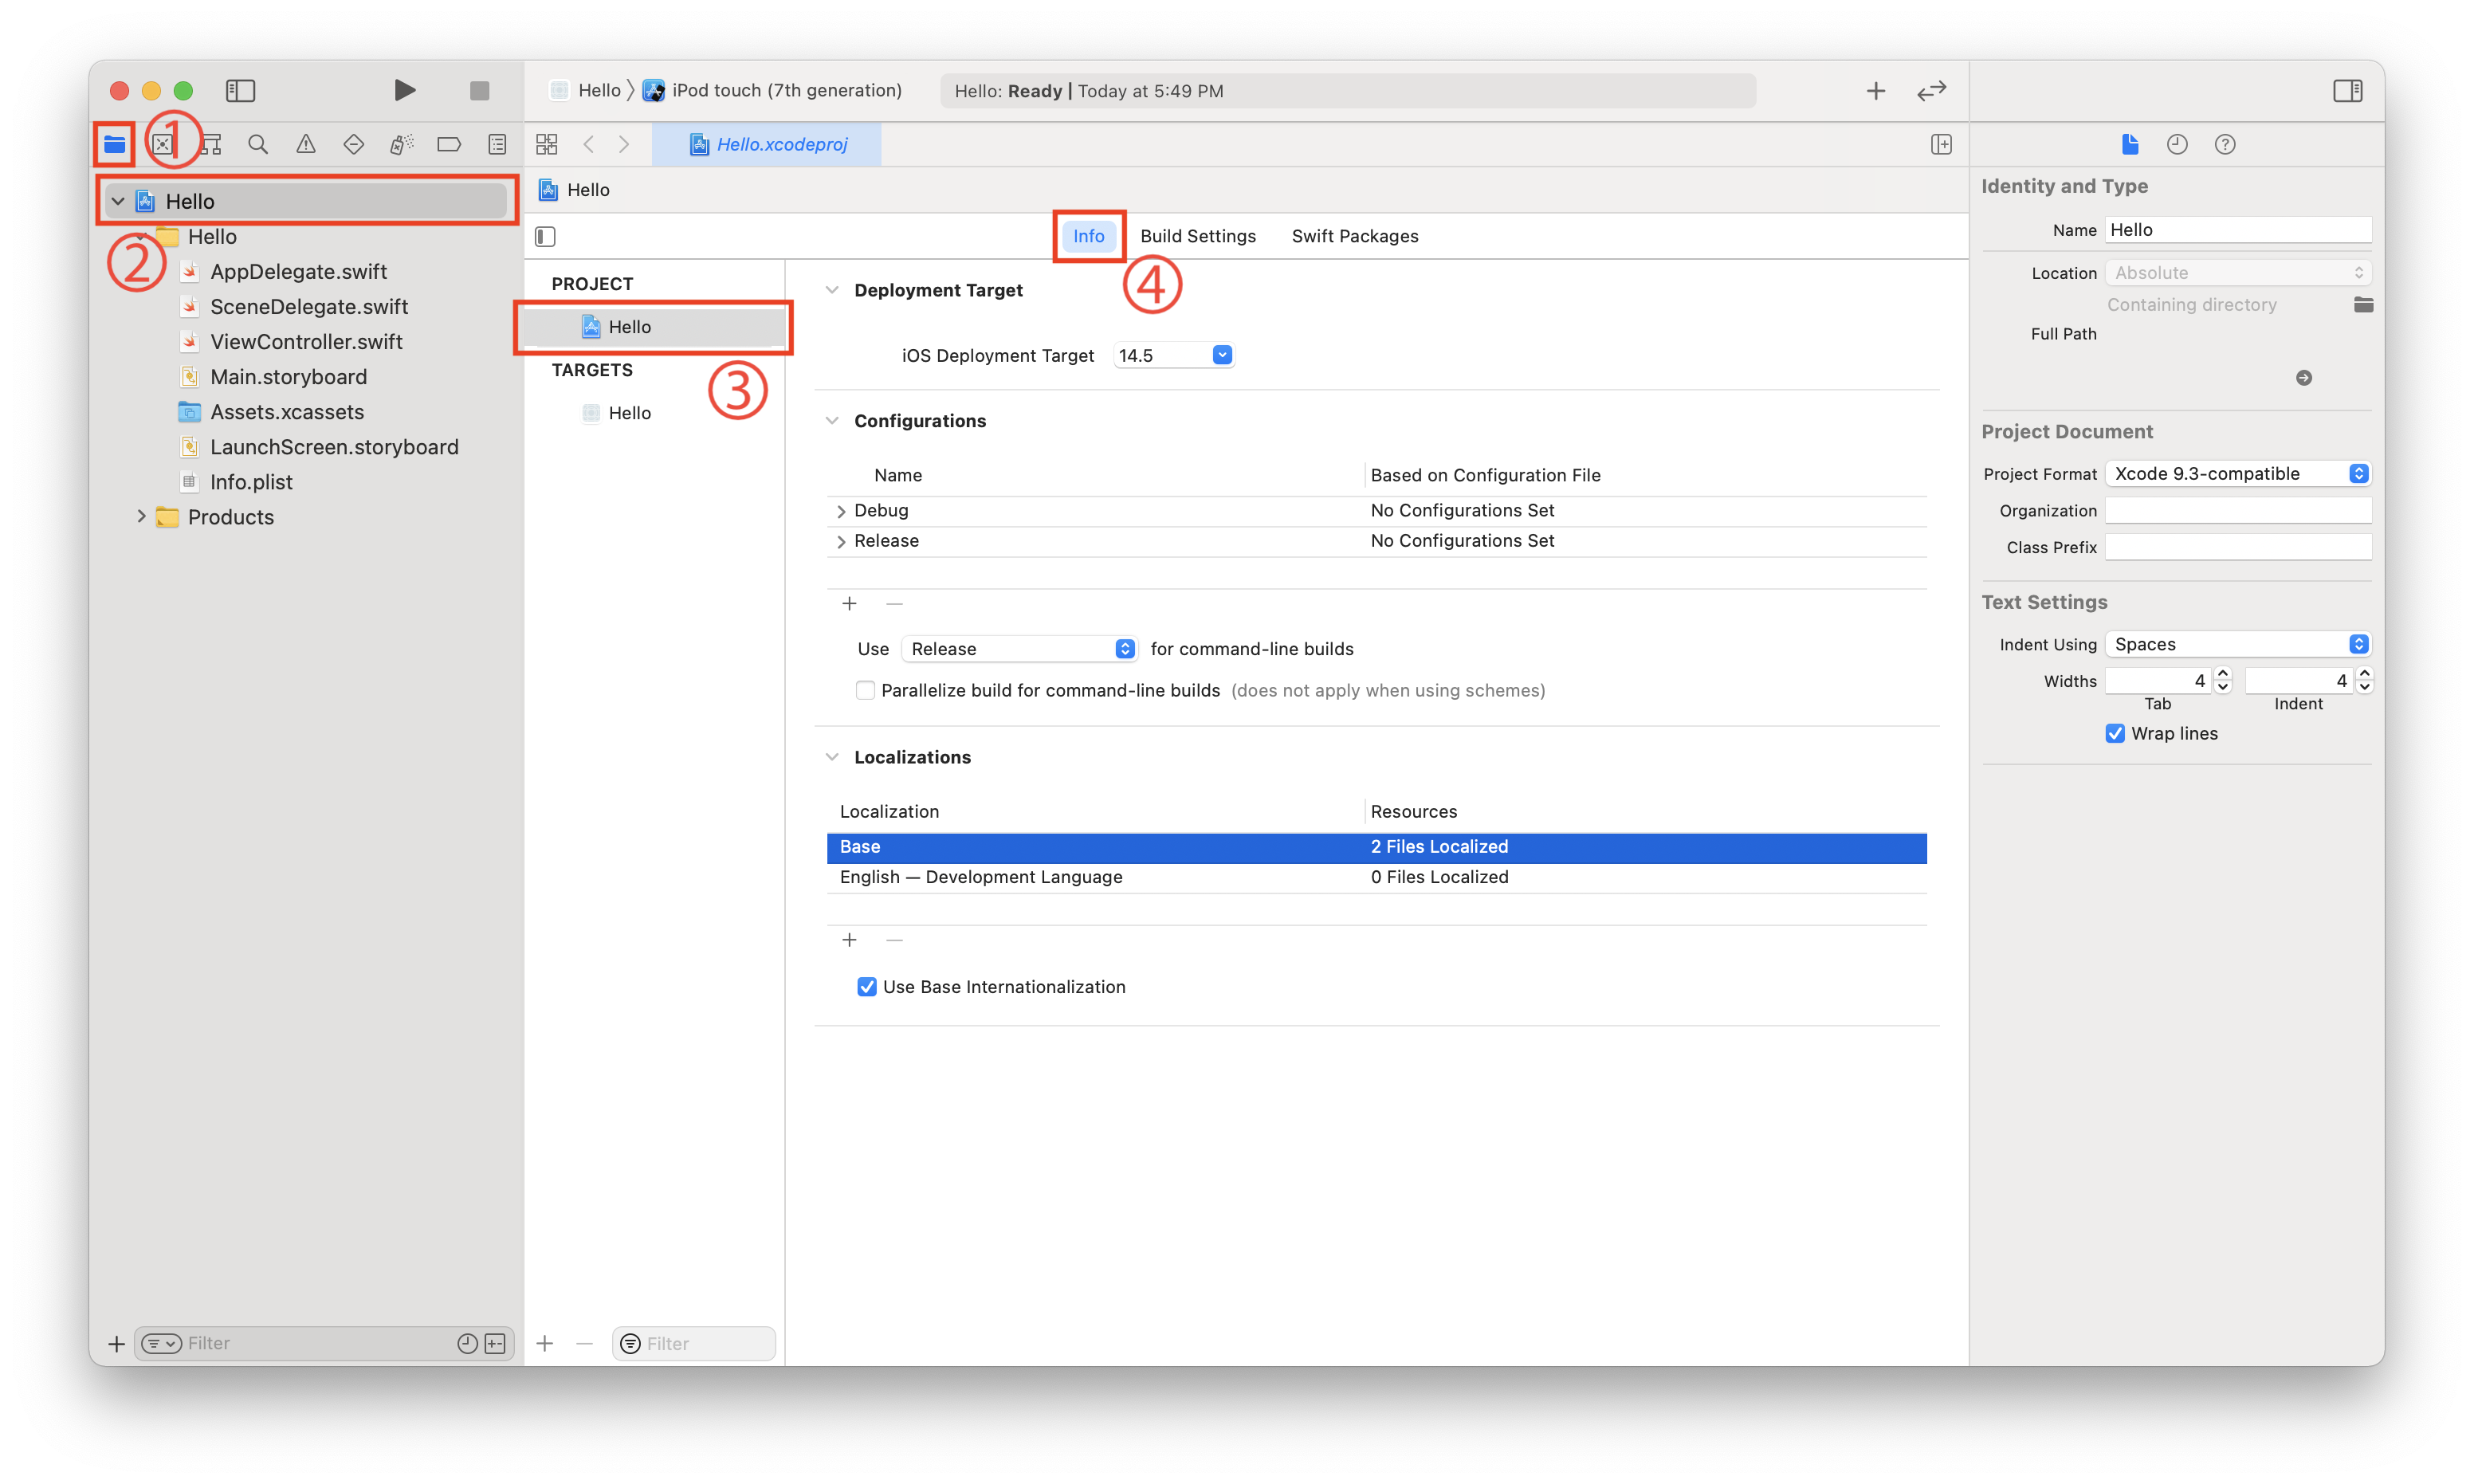
Task: Click the Run (play) button
Action: 404,90
